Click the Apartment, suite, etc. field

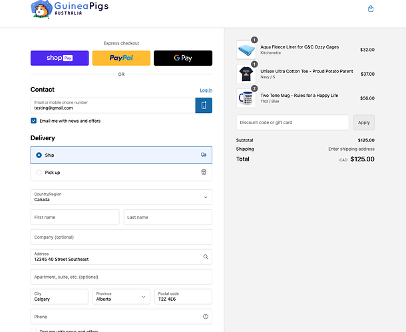tap(121, 277)
